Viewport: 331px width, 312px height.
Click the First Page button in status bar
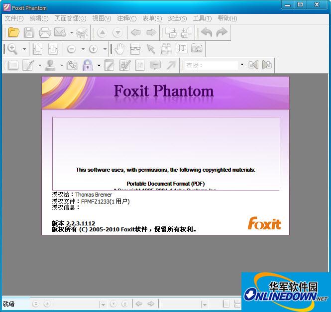(x=36, y=304)
